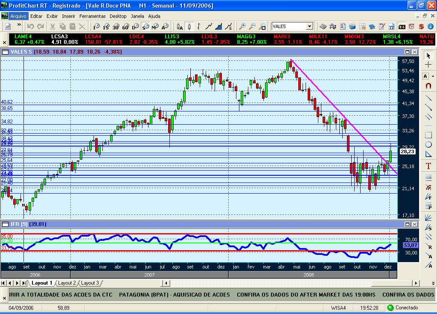437x314 pixels.
Task: Switch to the Layout 2 tab
Action: [x=66, y=283]
